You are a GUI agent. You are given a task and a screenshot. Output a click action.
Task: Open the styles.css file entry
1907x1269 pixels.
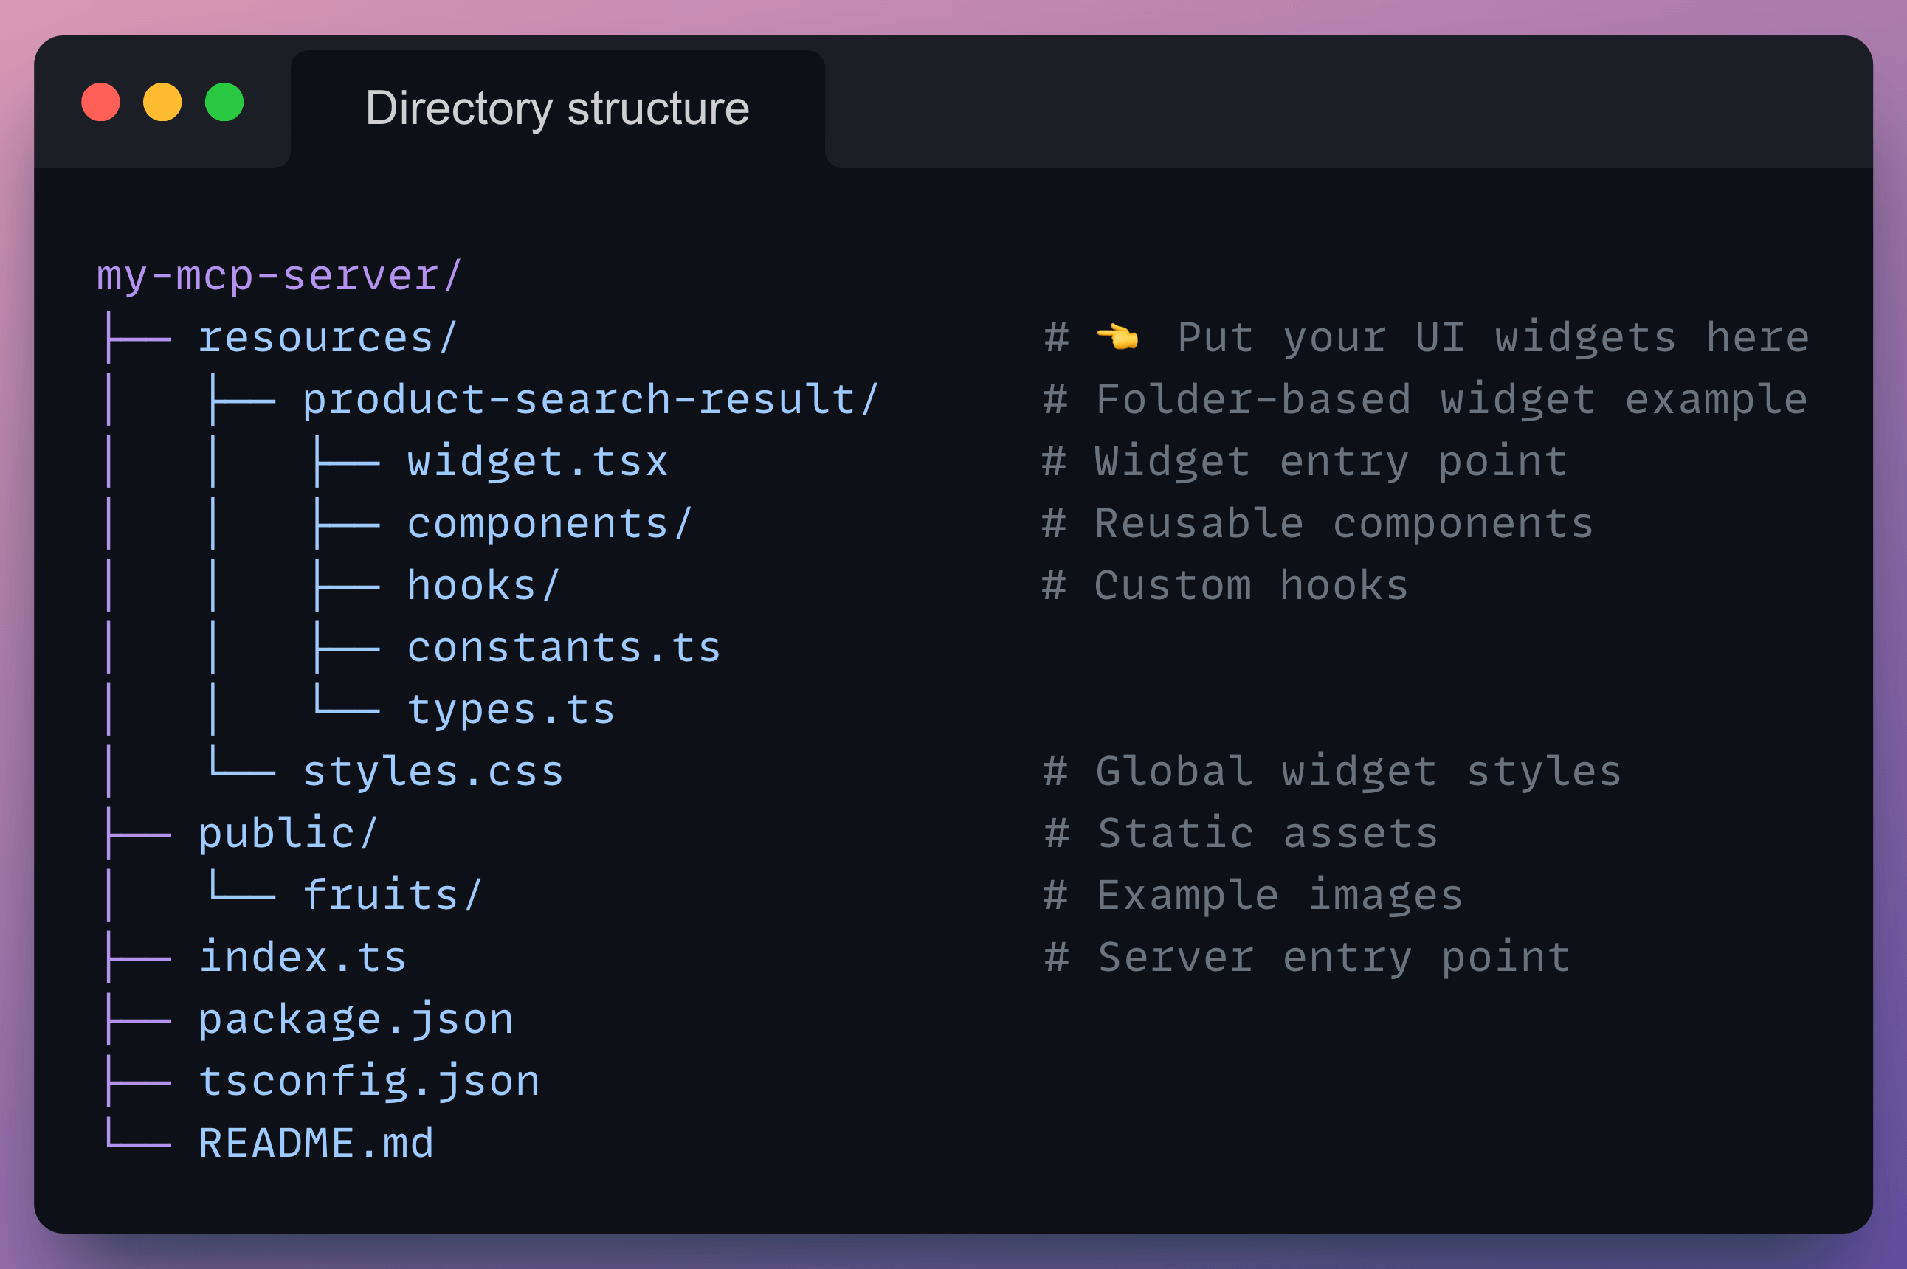[433, 771]
